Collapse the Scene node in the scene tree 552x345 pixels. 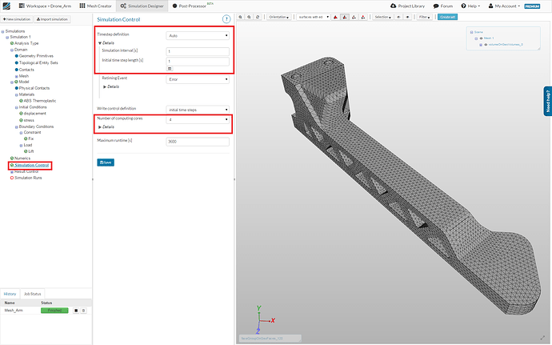[x=470, y=32]
